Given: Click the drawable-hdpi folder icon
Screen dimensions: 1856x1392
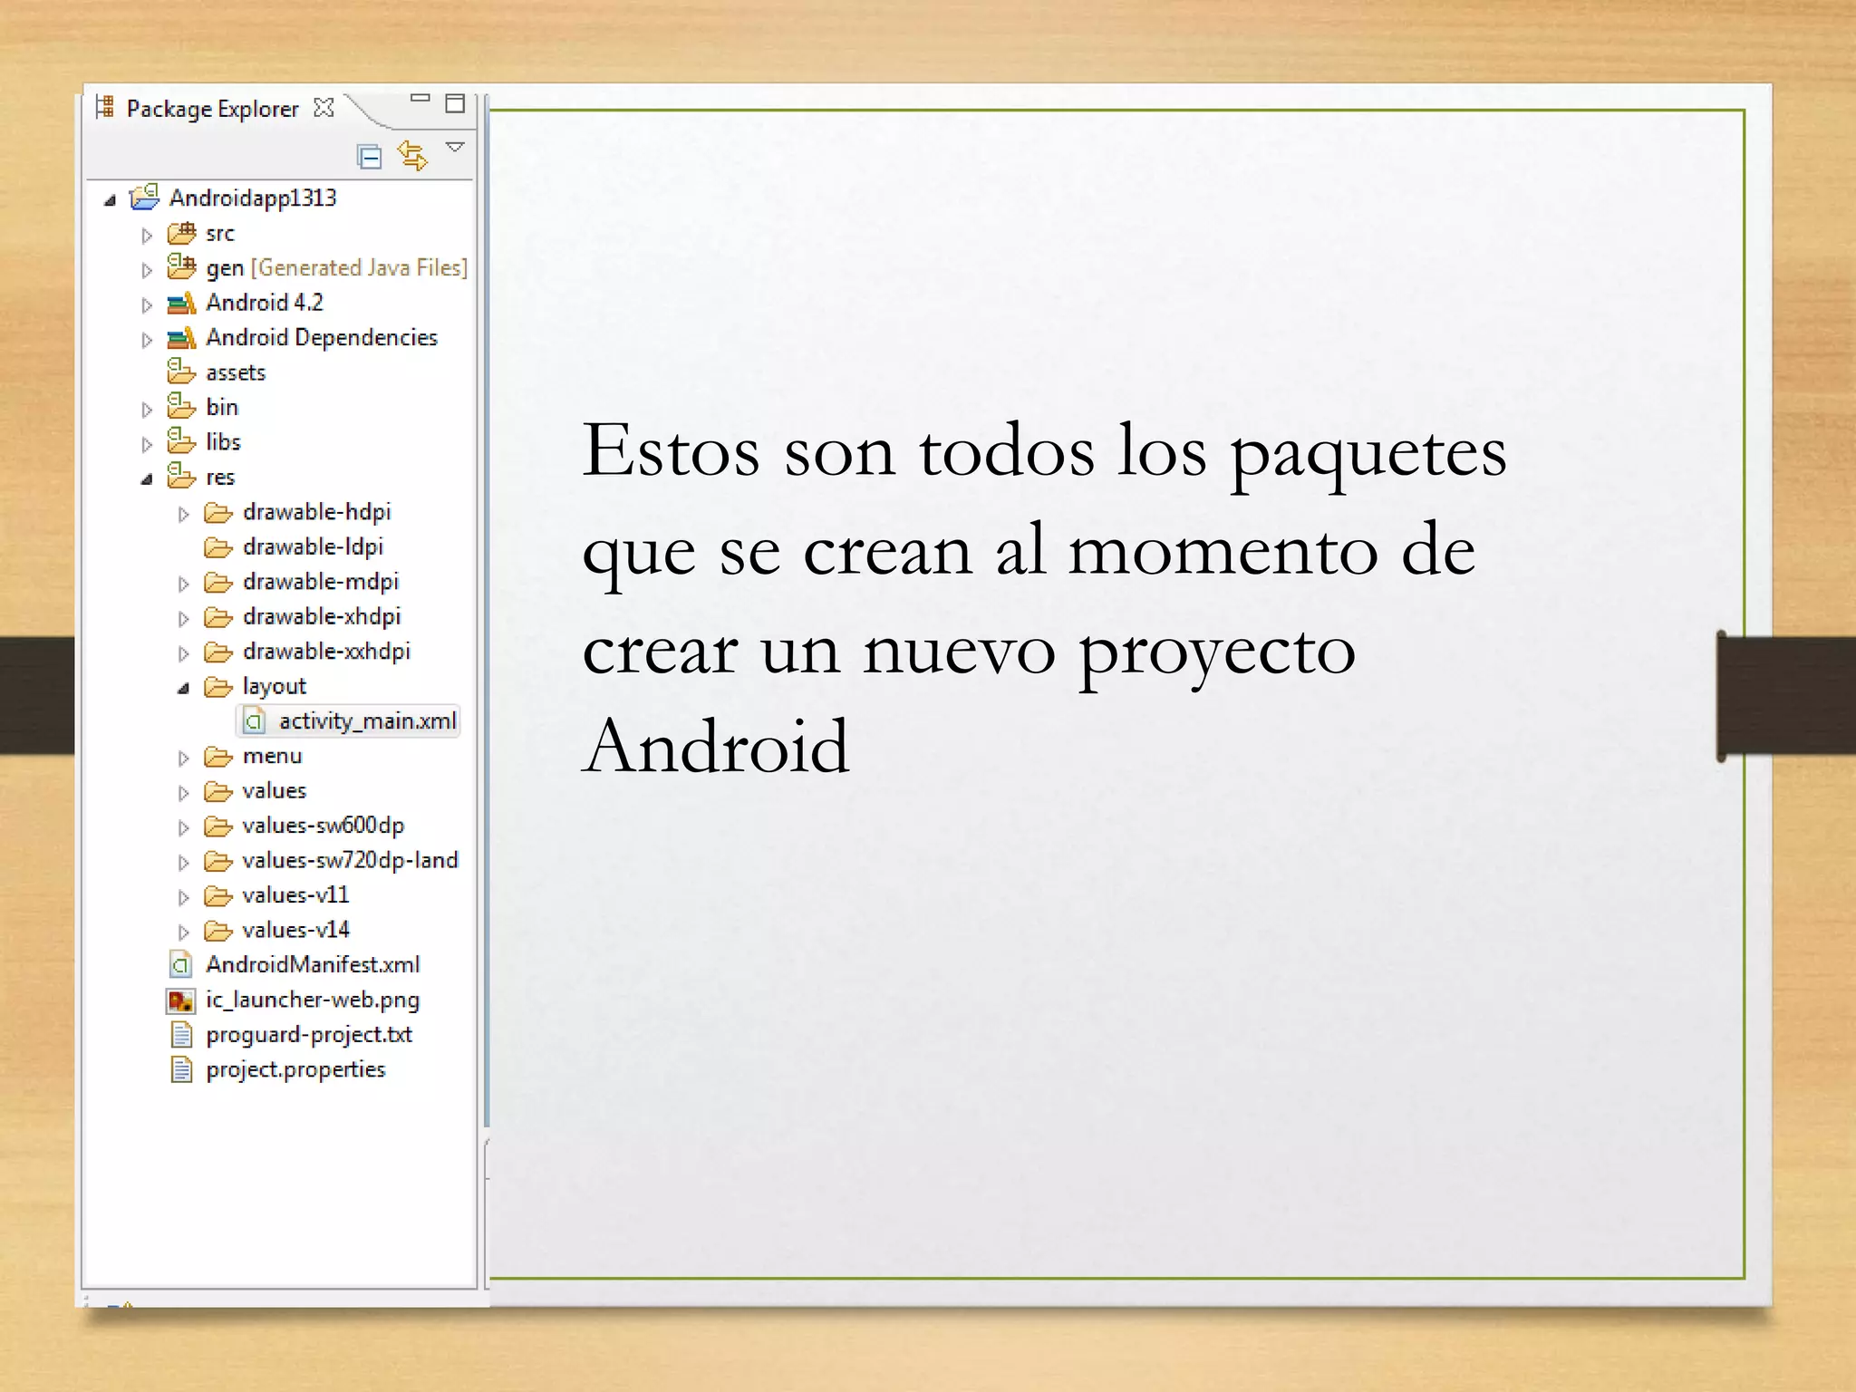Looking at the screenshot, I should coord(218,513).
